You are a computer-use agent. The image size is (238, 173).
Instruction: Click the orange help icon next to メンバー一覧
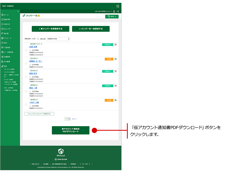click(39, 16)
